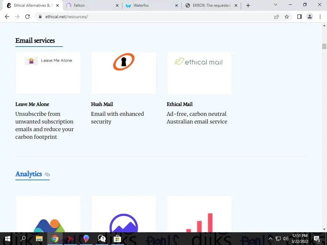This screenshot has width=327, height=245.
Task: Open the multicolored M analytics logo card
Action: [x=48, y=214]
